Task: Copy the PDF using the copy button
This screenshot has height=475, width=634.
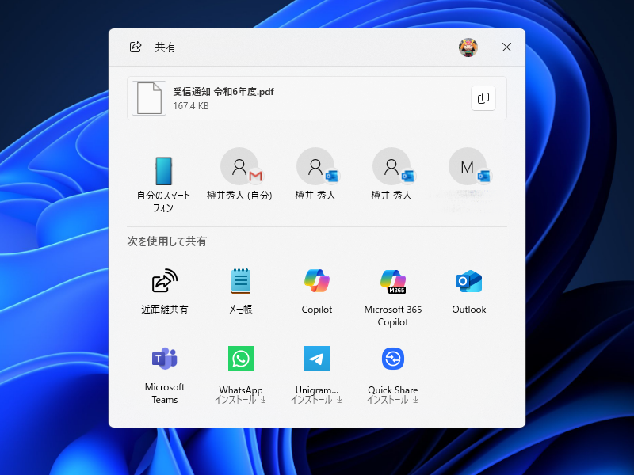Action: 483,98
